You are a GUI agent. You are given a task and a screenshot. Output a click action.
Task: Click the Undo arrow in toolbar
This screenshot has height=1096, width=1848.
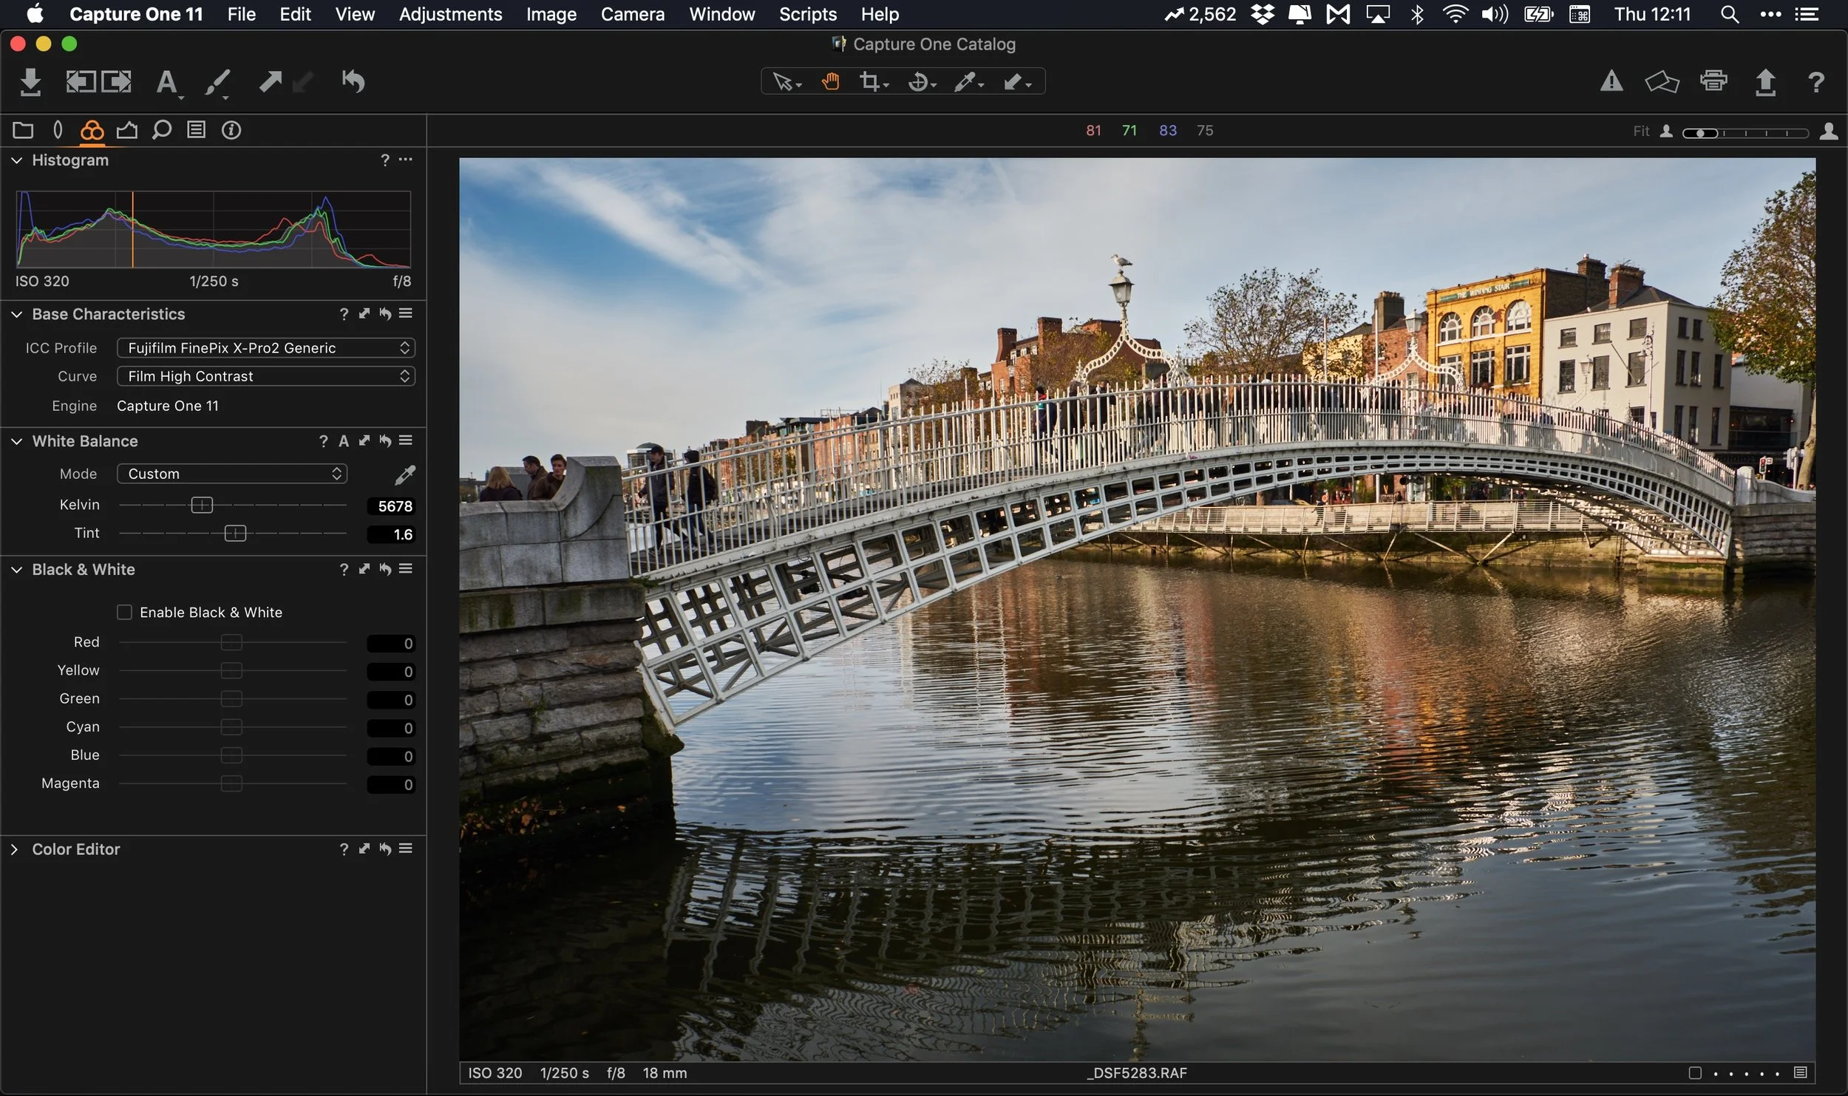pos(353,81)
